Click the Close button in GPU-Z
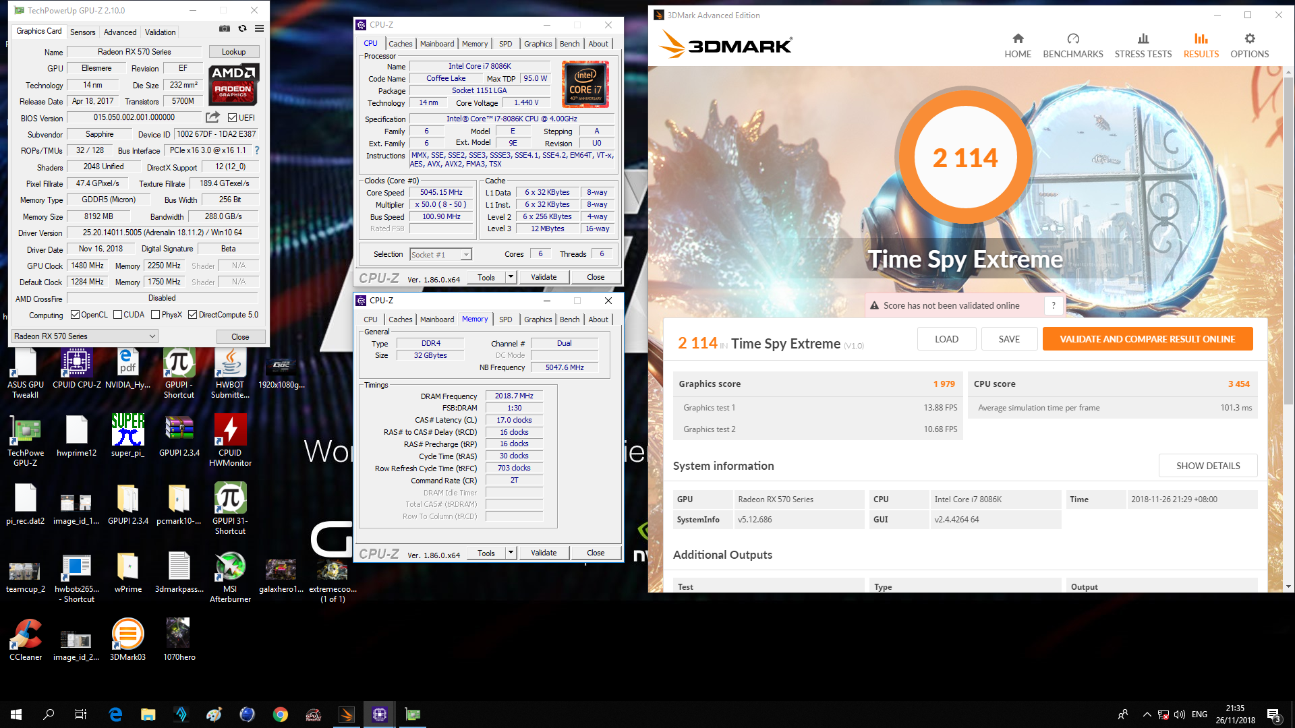Image resolution: width=1295 pixels, height=728 pixels. tap(240, 337)
